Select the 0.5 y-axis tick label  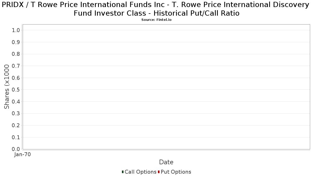point(16,90)
